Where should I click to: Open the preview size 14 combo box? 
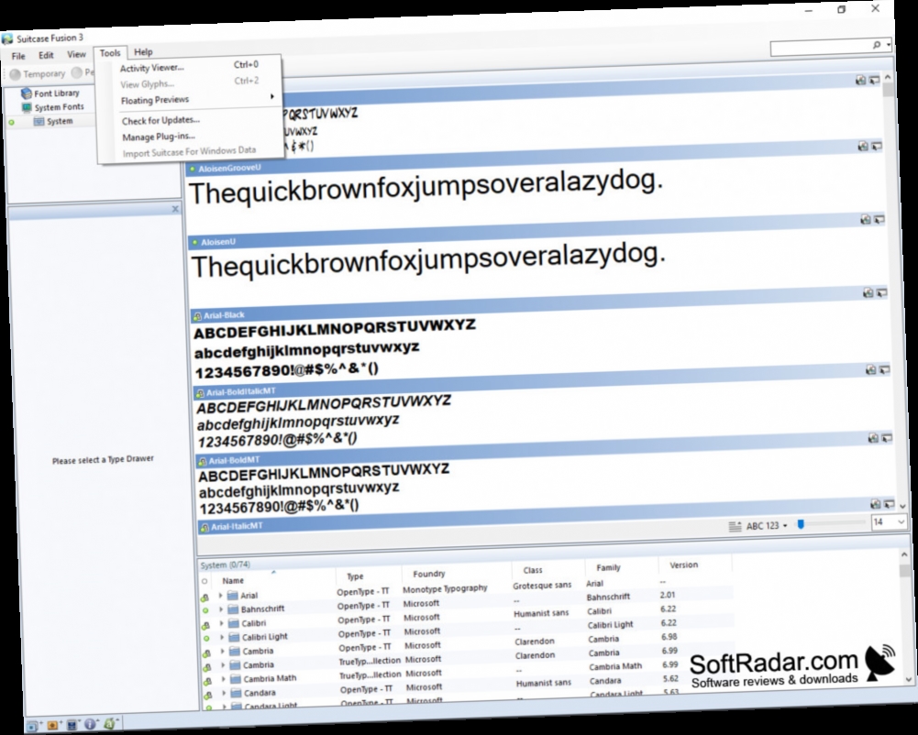[x=889, y=522]
